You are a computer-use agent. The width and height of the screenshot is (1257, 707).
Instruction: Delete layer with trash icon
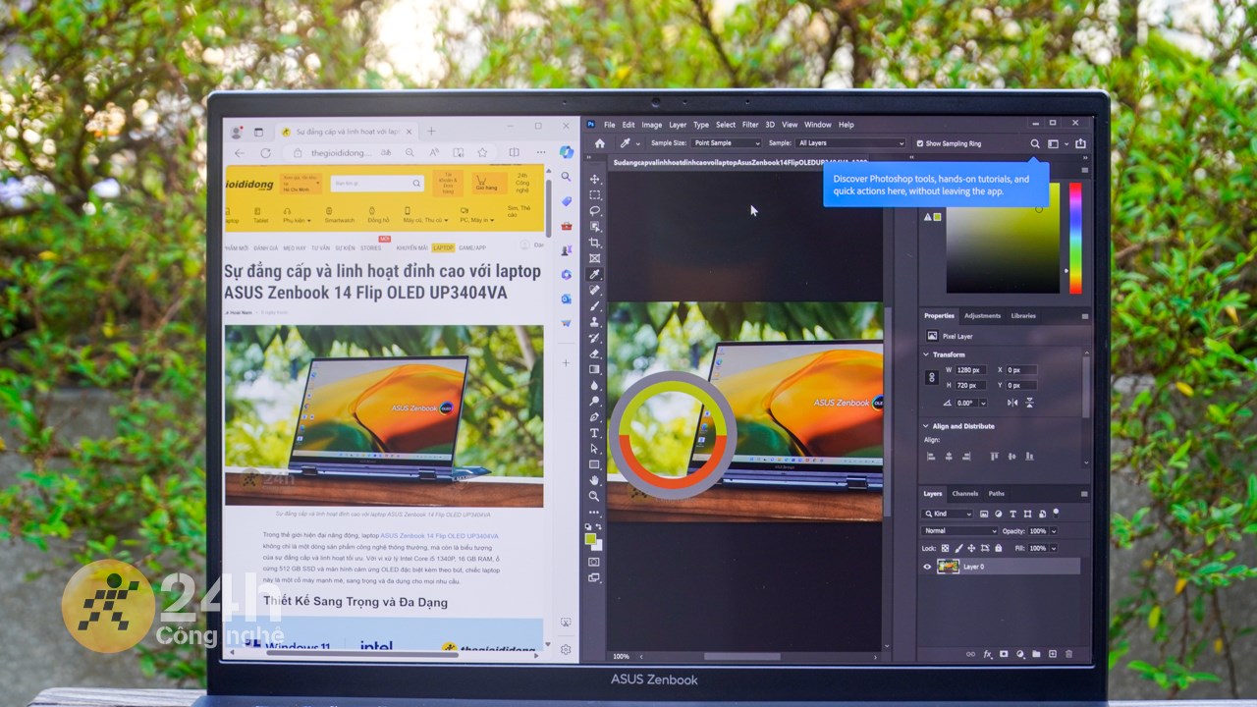point(1068,654)
